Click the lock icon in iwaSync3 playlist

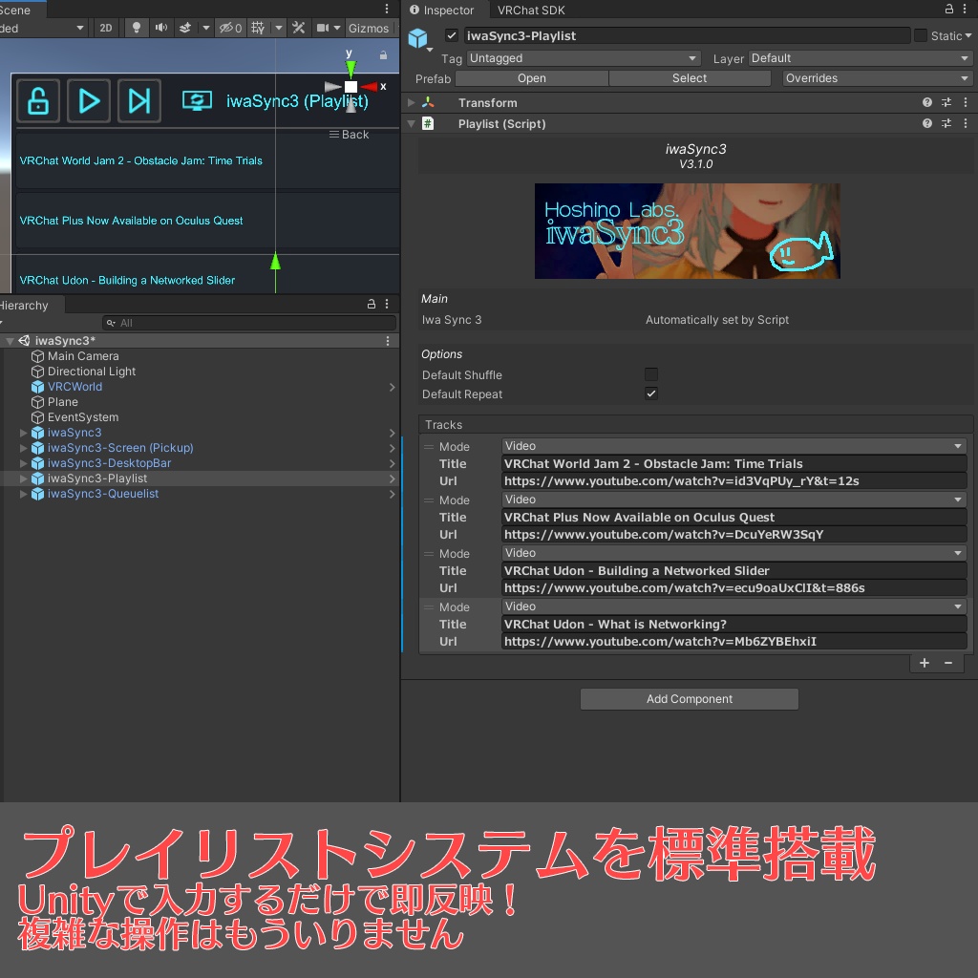(38, 100)
